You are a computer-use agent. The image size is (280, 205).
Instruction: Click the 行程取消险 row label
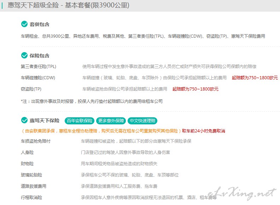(x=31, y=197)
